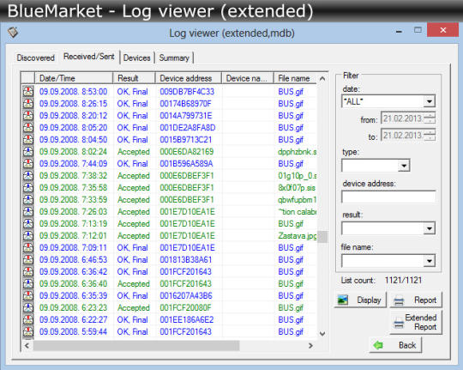Screen dimensions: 463x370
Task: Click the row icon for 09.09.2008. 7:13:19
Action: tap(28, 223)
